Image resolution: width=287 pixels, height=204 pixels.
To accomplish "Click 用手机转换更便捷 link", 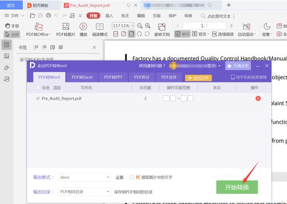I will click(x=249, y=77).
